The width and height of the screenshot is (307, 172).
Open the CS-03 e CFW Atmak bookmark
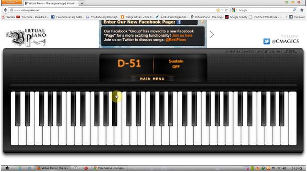click(265, 17)
